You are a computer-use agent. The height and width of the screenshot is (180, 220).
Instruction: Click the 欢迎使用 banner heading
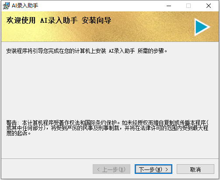point(21,20)
